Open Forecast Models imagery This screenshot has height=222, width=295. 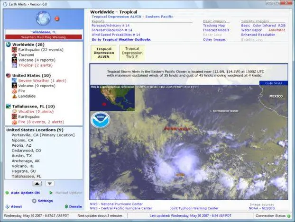coord(216,30)
